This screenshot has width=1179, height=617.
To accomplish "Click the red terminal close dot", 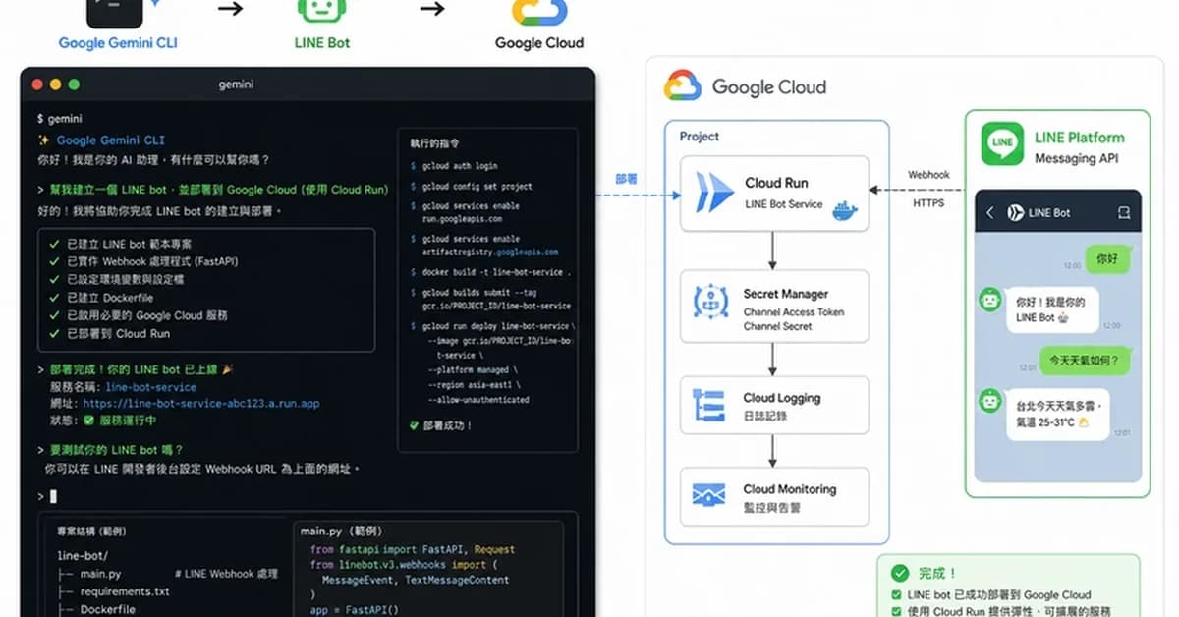I will coord(38,84).
